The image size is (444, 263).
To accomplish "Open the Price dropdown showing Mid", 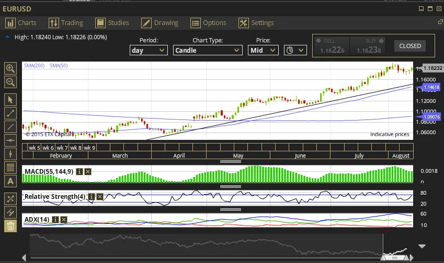I will point(263,50).
